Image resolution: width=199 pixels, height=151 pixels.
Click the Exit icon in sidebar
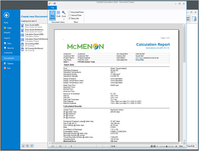coord(5,68)
